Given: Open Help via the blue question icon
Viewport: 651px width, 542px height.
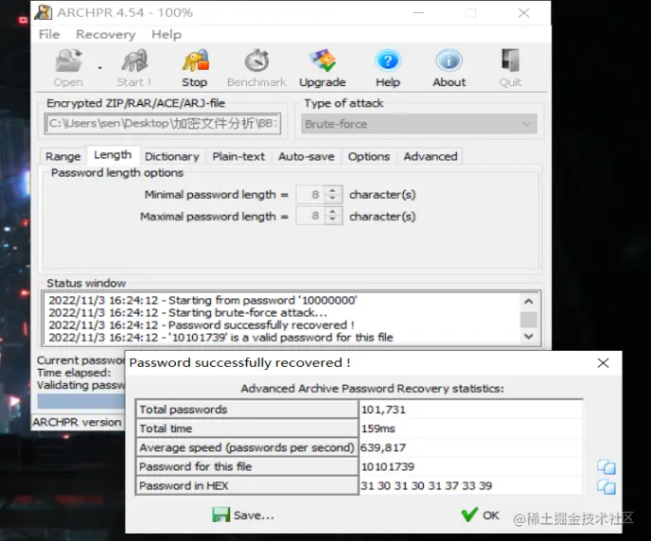Looking at the screenshot, I should coord(388,61).
